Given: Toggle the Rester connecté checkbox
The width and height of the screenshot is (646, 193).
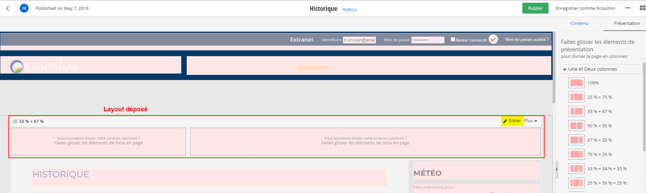Looking at the screenshot, I should 453,39.
